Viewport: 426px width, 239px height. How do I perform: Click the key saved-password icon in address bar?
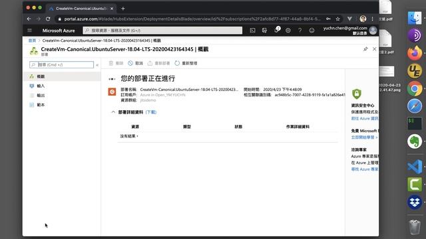(x=328, y=19)
